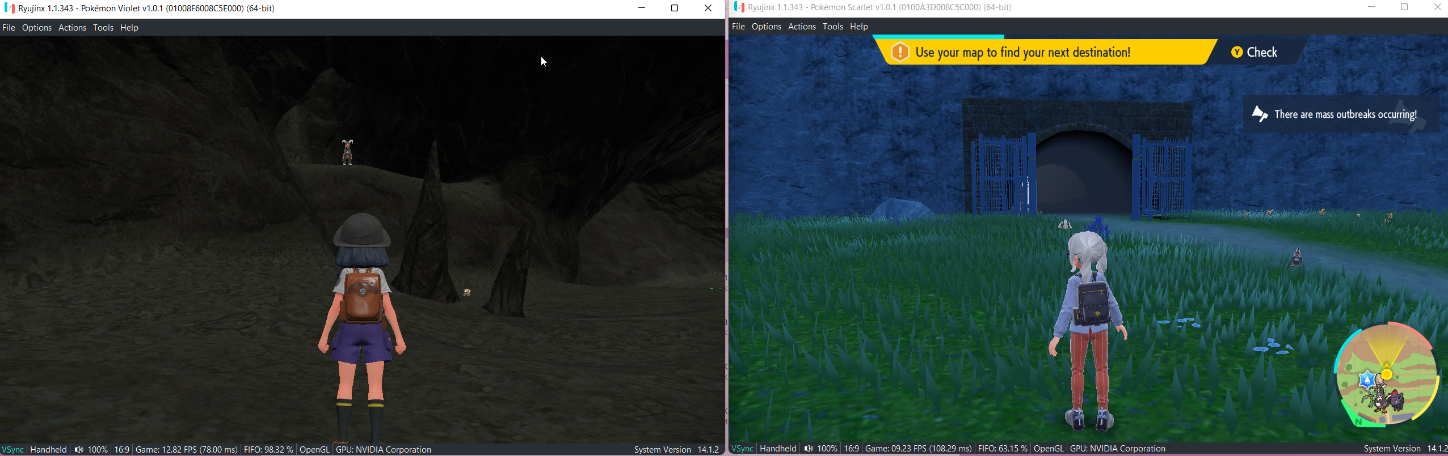
Task: Click the blue star marker on minimap
Action: pos(1367,380)
